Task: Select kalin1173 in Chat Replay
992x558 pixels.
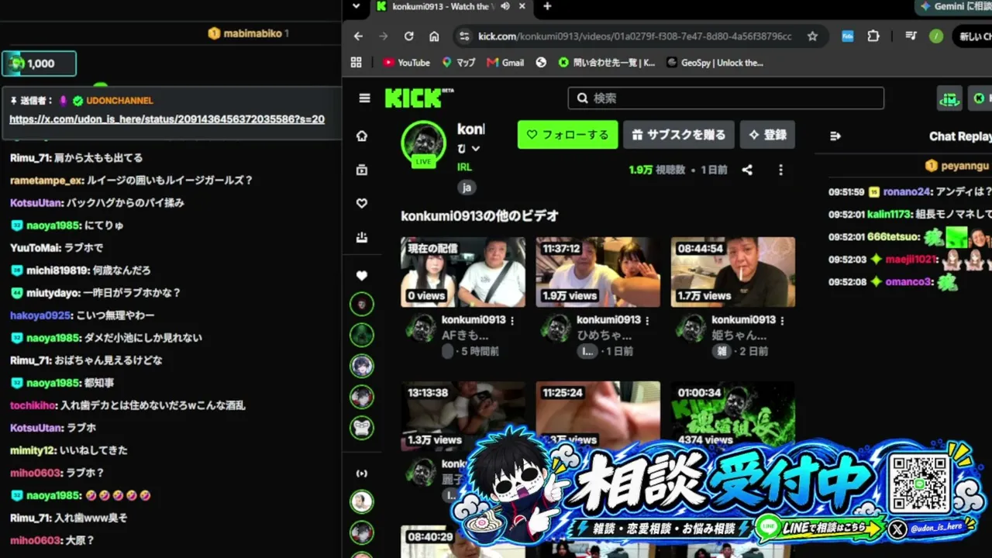Action: (890, 214)
